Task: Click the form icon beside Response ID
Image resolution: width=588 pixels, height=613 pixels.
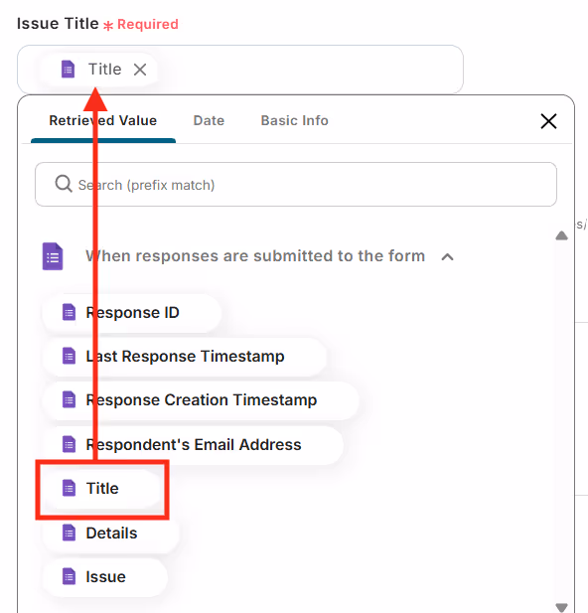Action: point(70,313)
